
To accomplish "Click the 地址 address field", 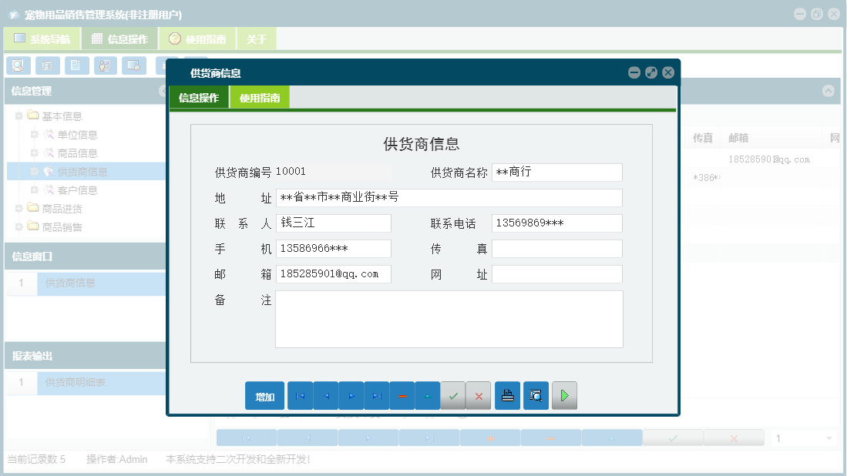I will [x=449, y=197].
